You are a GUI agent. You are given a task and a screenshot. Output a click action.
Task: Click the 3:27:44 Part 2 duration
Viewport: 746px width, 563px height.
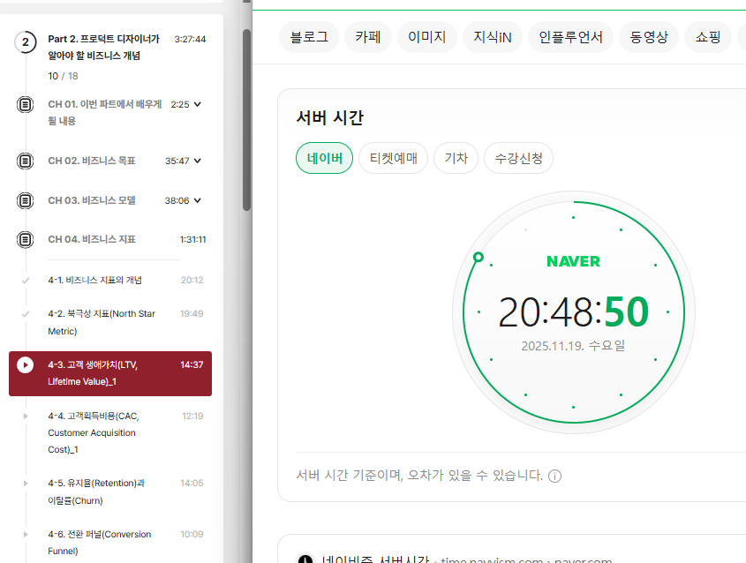click(x=190, y=39)
